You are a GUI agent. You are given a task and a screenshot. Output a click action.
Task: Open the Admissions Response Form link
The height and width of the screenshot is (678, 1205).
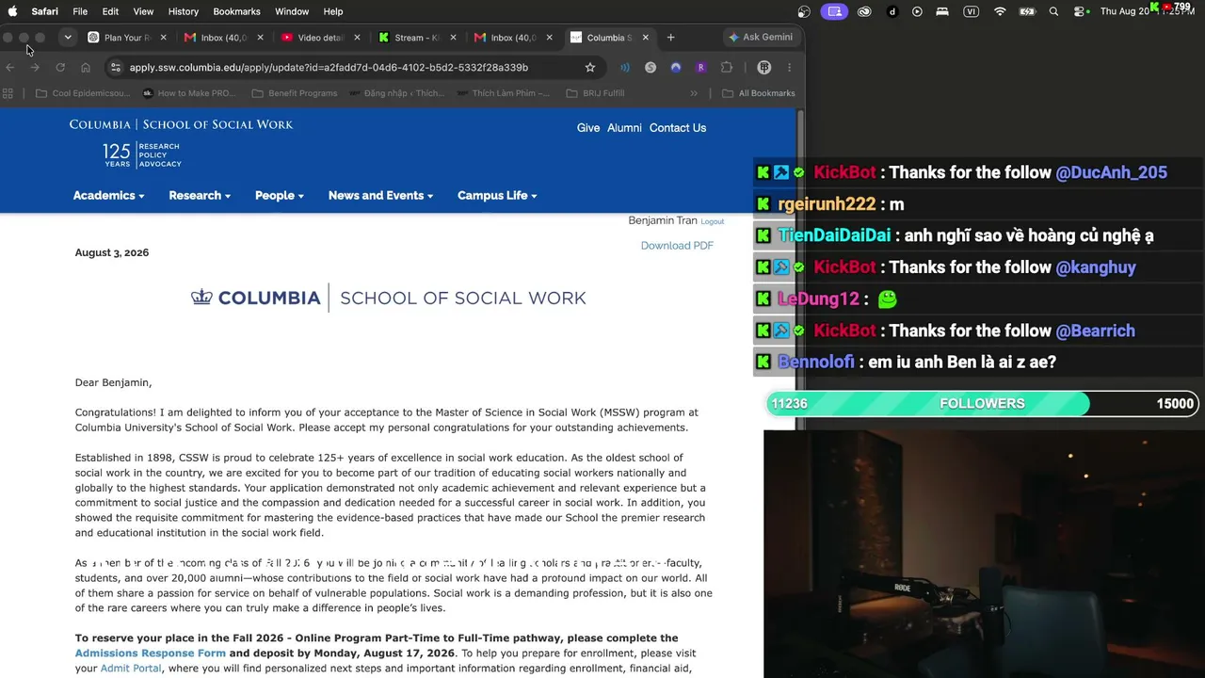151,654
